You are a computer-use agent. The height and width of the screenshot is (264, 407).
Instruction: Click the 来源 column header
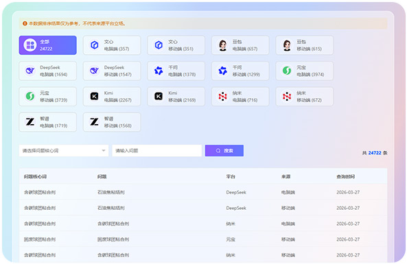click(286, 177)
